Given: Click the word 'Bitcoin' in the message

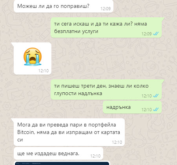Looking at the screenshot, I should 26,132.
